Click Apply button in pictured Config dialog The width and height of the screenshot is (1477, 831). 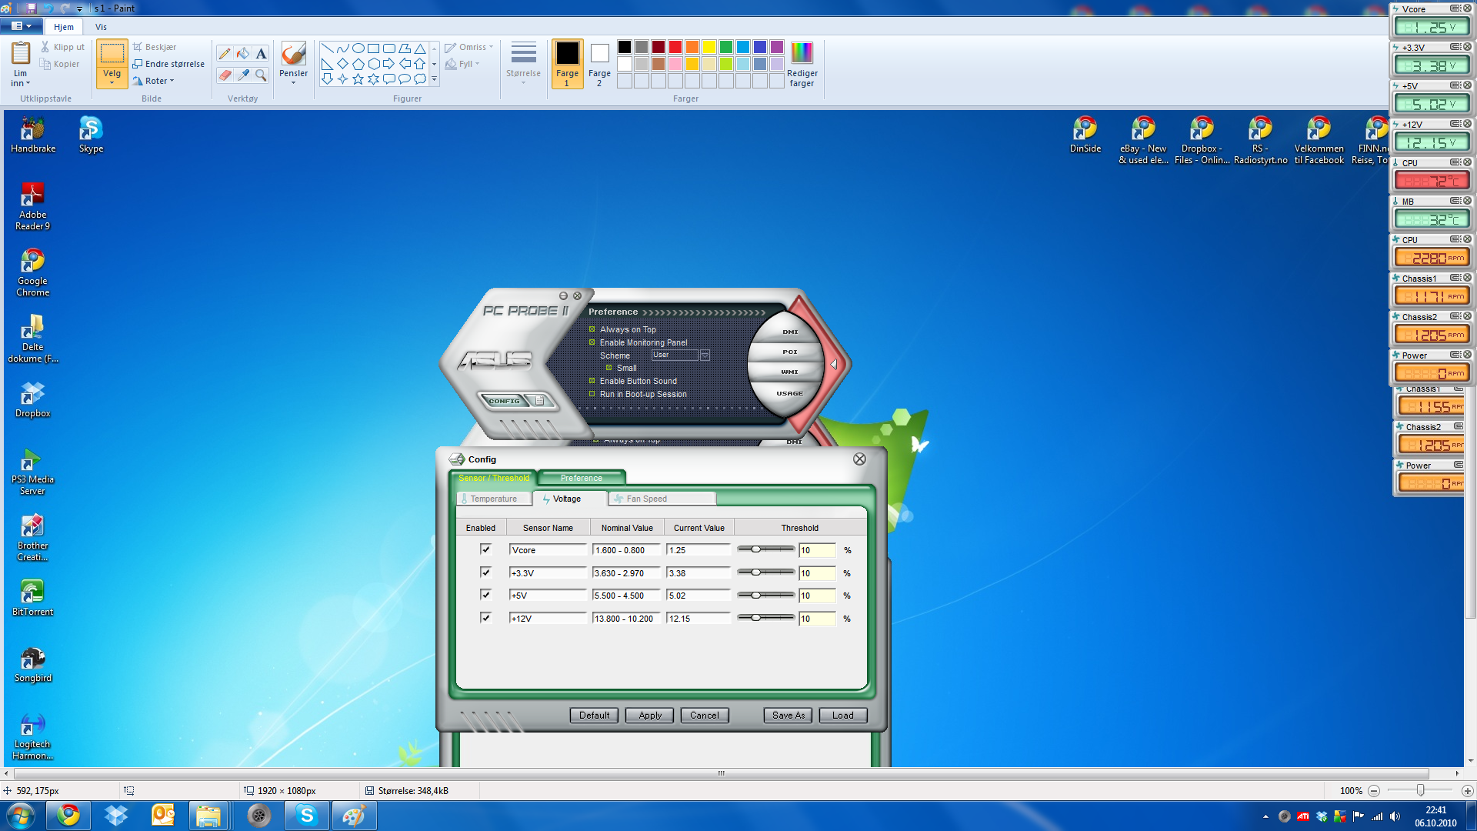click(x=650, y=716)
